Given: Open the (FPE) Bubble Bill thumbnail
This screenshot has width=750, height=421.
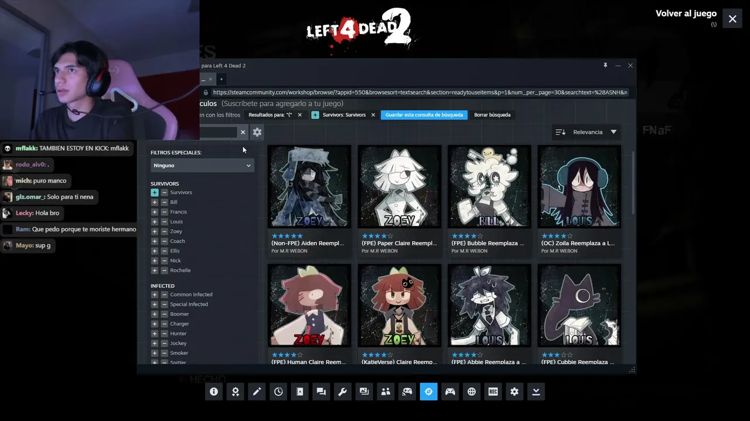Looking at the screenshot, I should (489, 187).
